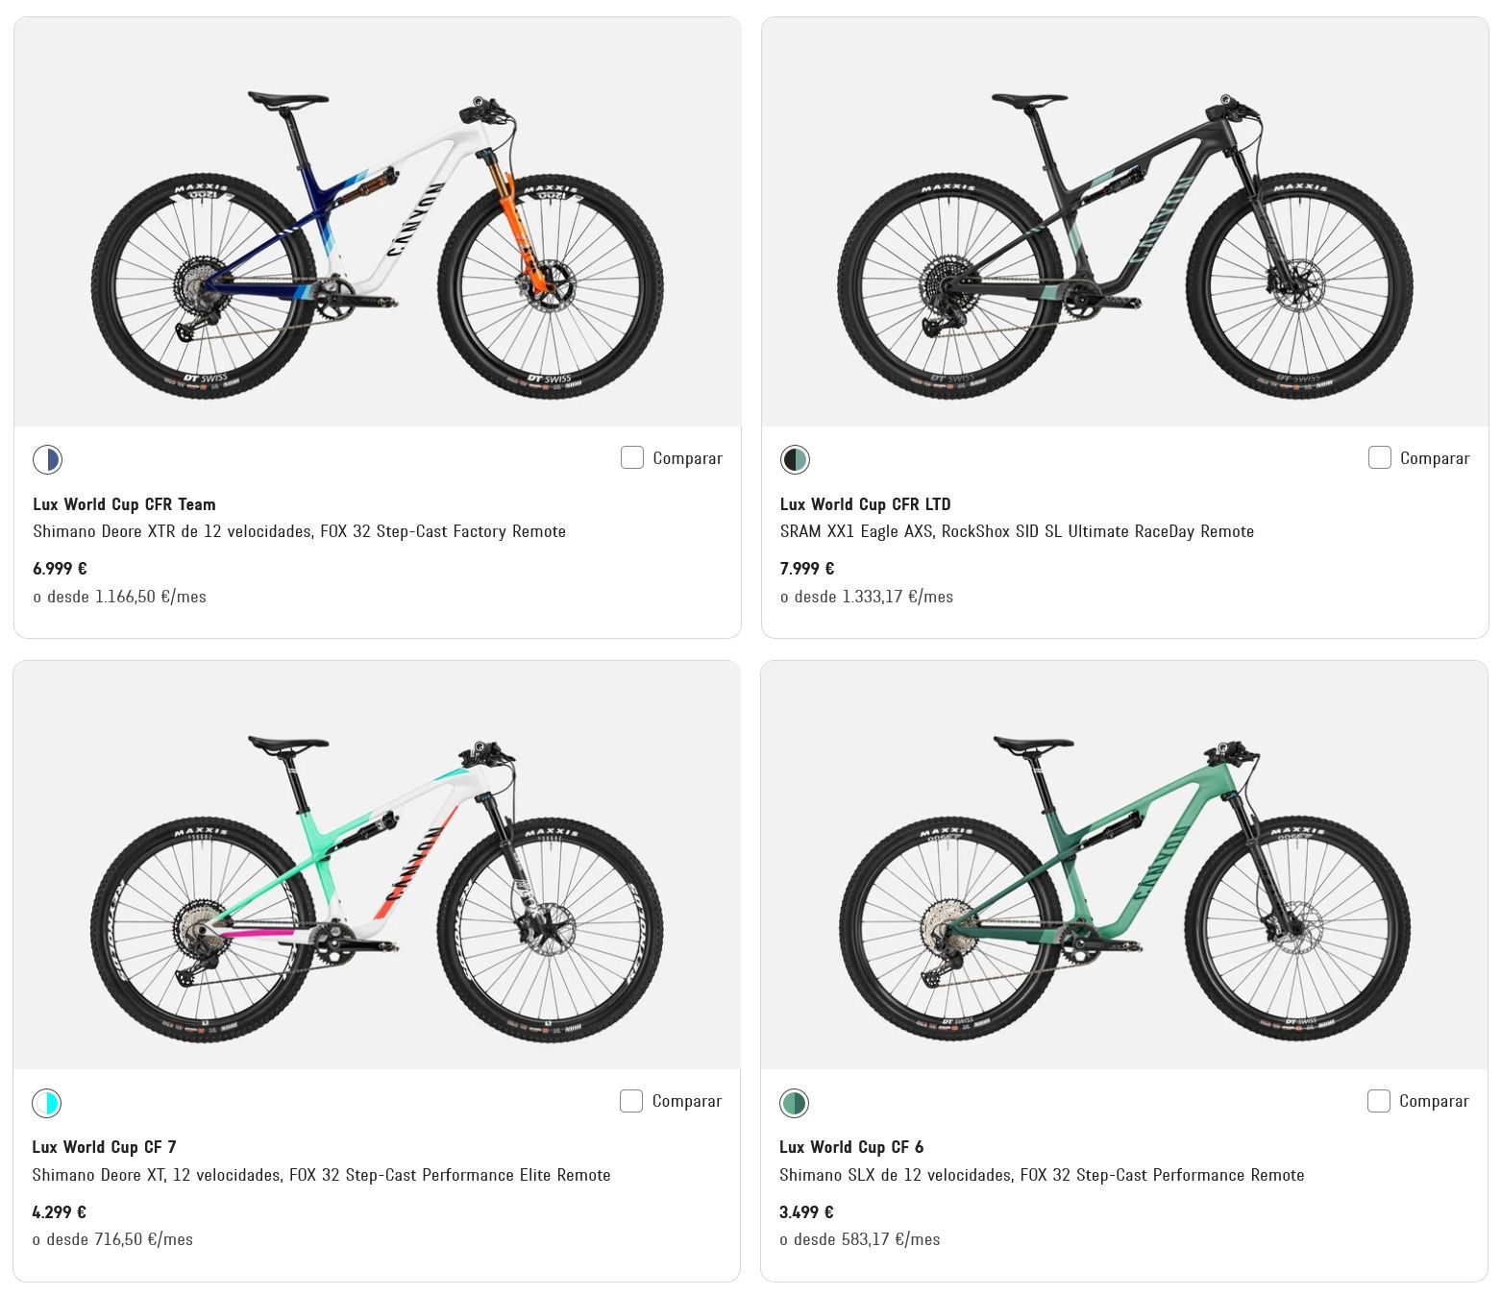1501x1296 pixels.
Task: Select the blue-white color swatch for CFR Team
Action: pos(47,459)
